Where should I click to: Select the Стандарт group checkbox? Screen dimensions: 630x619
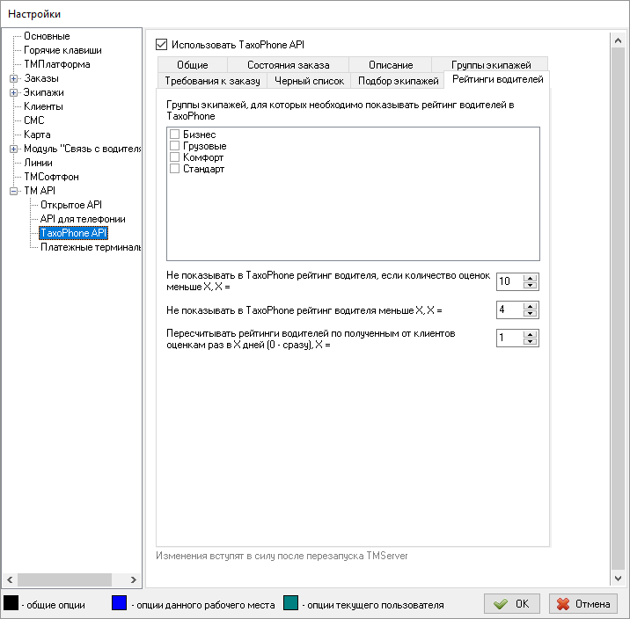coord(174,169)
